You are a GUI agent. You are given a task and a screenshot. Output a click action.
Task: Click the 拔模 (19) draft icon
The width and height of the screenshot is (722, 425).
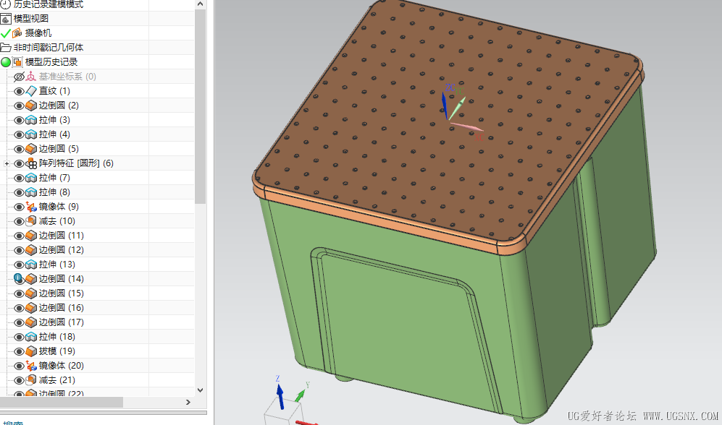pyautogui.click(x=31, y=351)
